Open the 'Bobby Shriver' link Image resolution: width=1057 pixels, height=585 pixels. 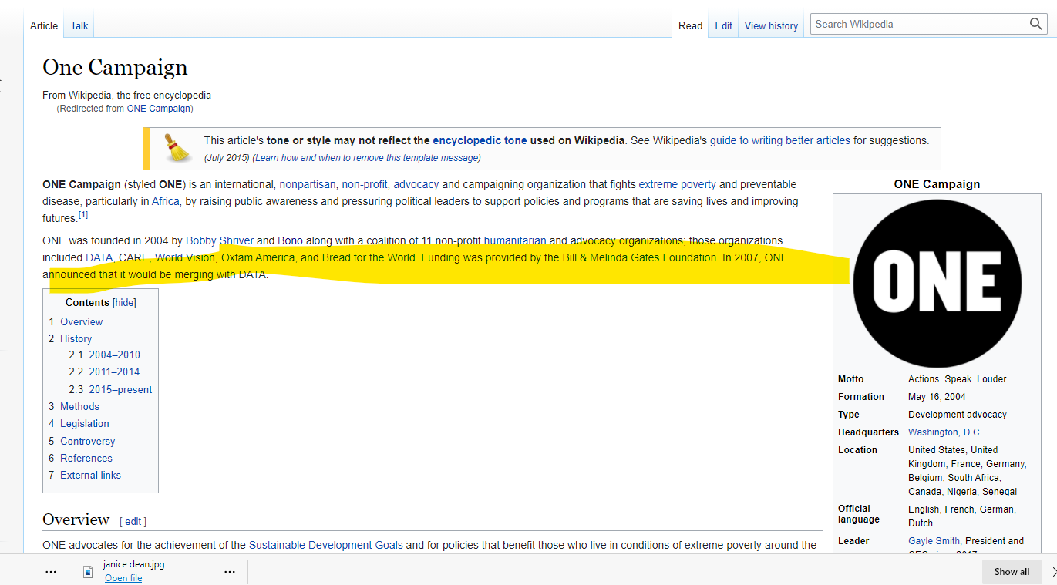point(220,240)
